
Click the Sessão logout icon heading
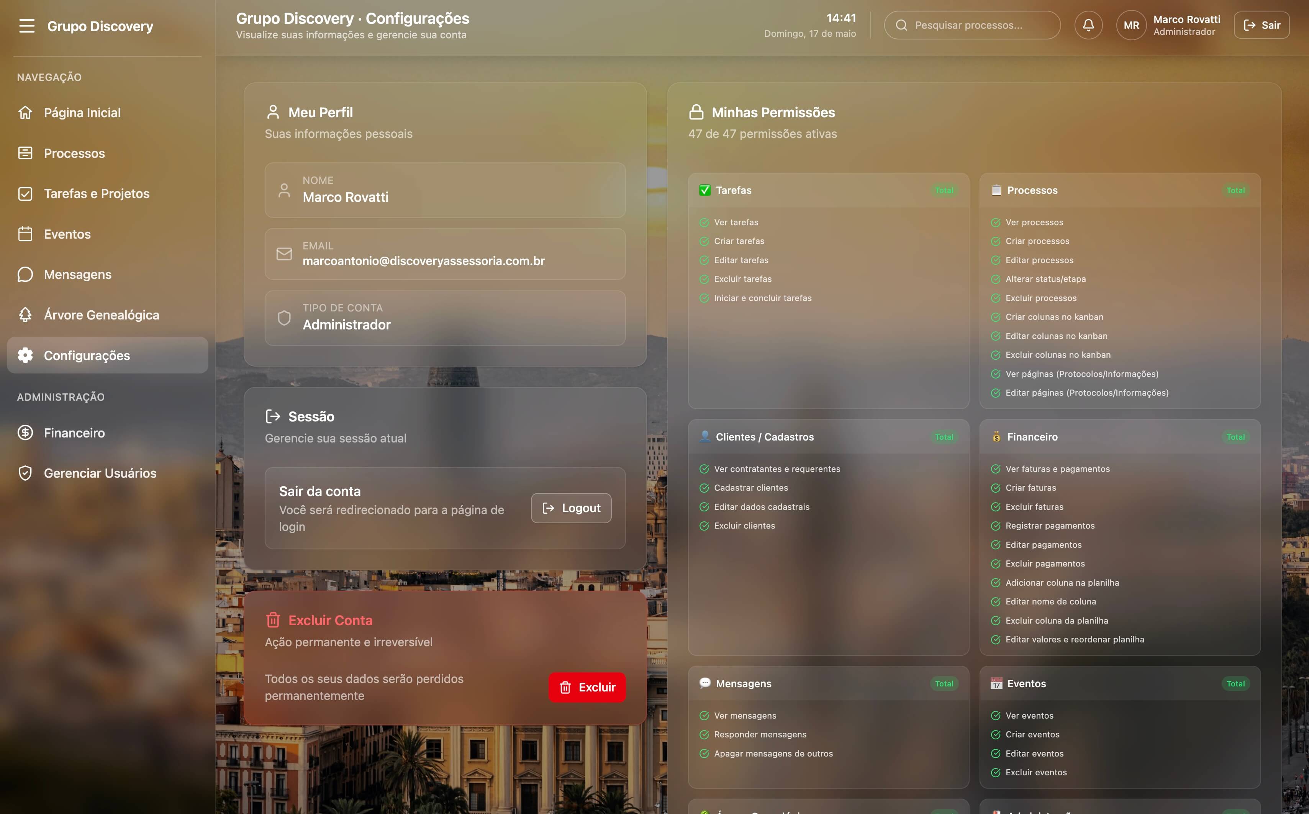tap(273, 416)
